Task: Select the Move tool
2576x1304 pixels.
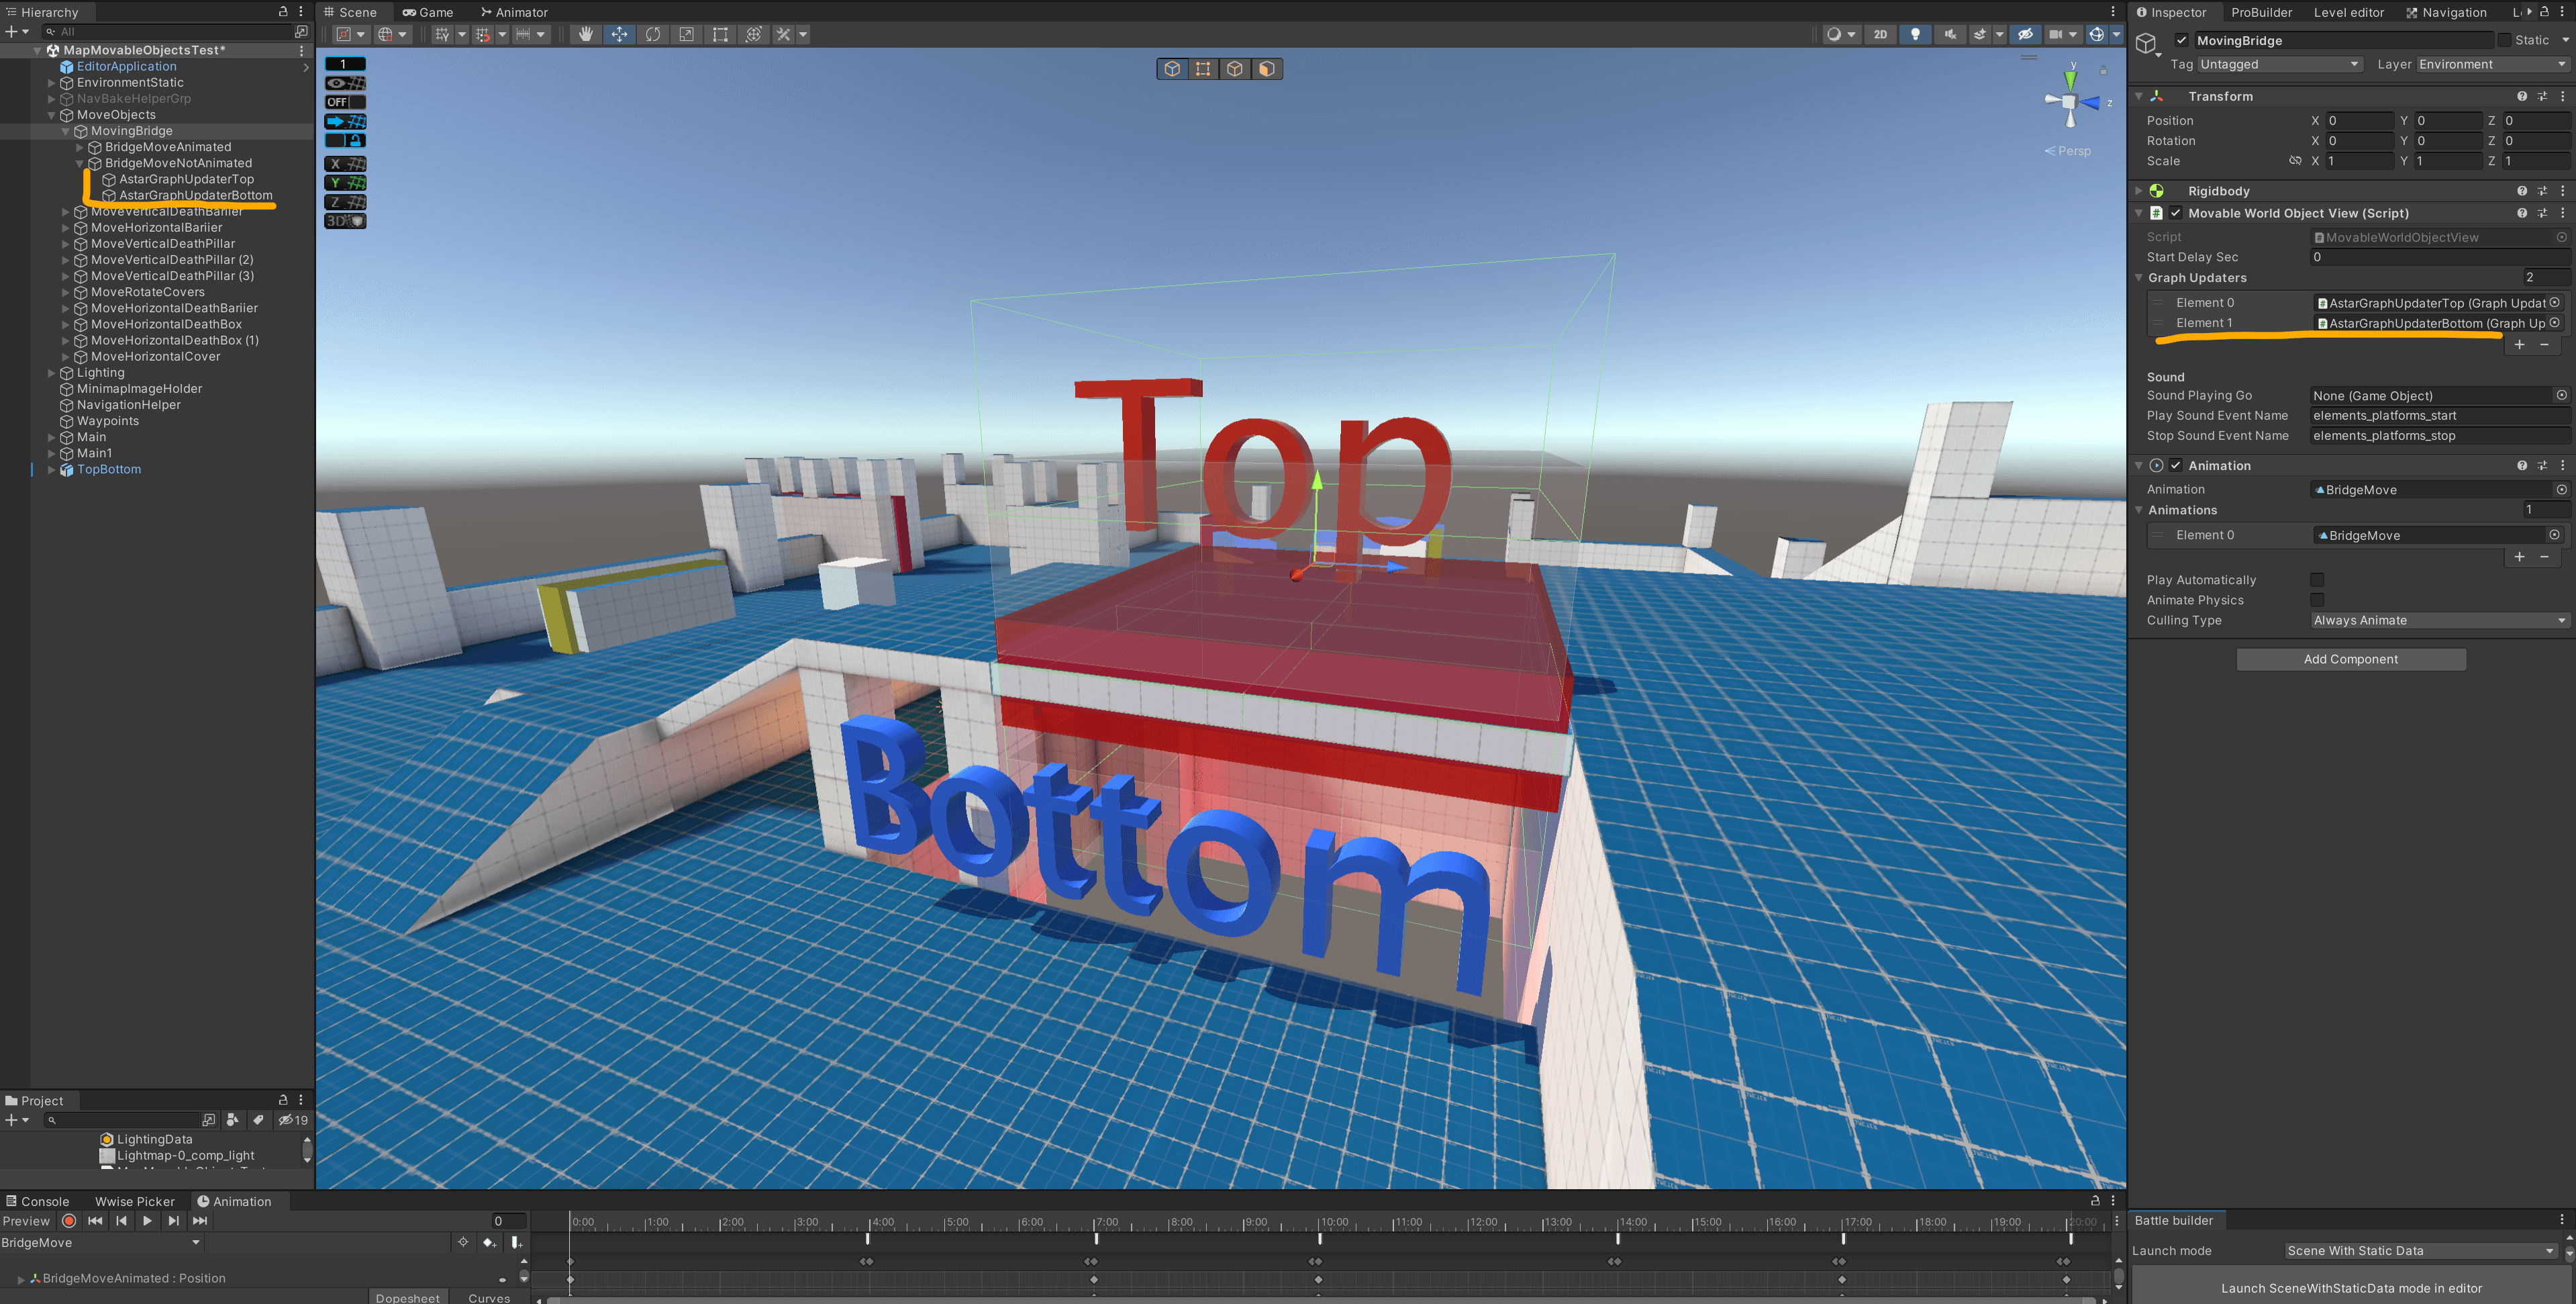Action: [619, 34]
